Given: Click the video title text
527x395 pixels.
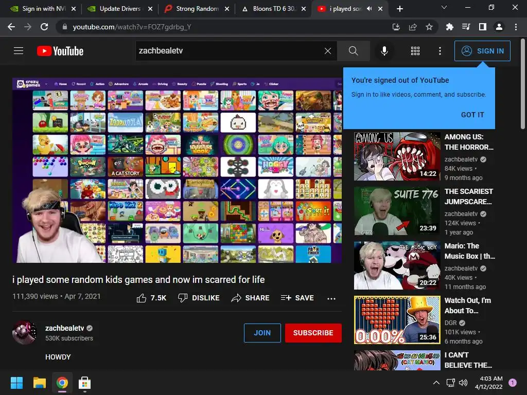Looking at the screenshot, I should click(138, 279).
